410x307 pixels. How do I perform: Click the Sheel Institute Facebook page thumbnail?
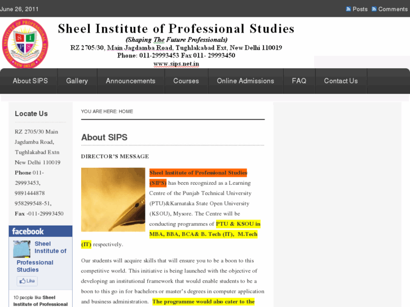[x=21, y=249]
